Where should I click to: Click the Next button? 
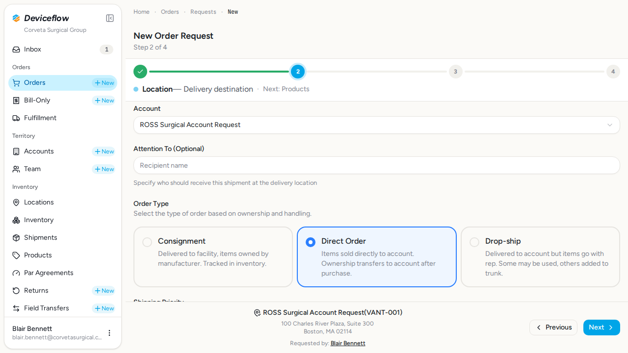(602, 328)
